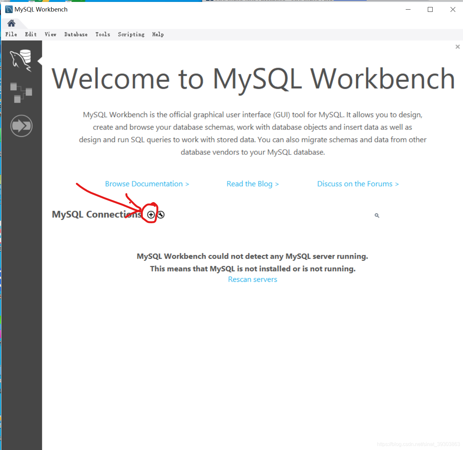Maximize the MySQL Workbench window

coord(430,9)
